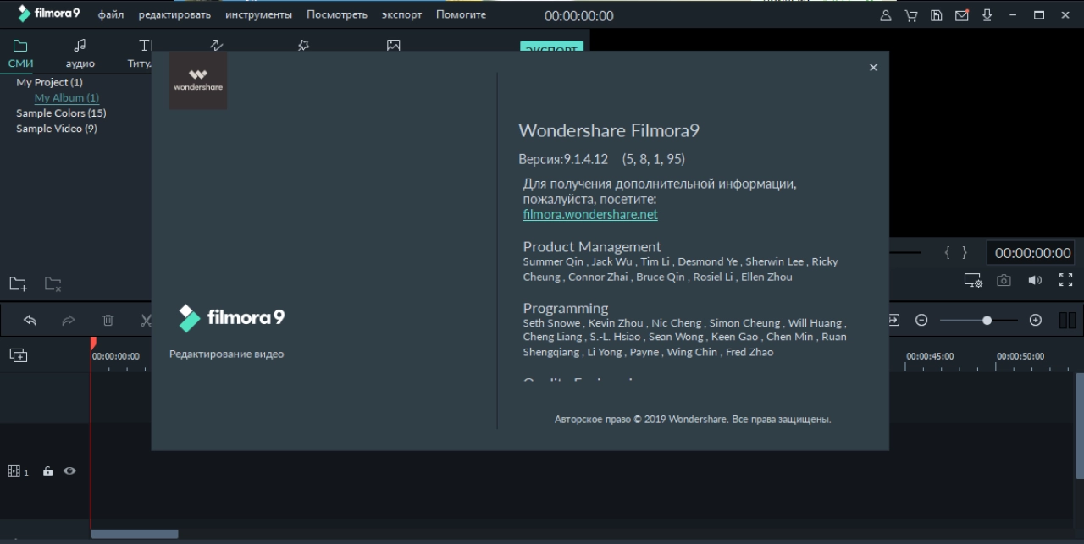Screen dimensions: 1084x544
Task: Click the red timeline playhead marker
Action: point(93,343)
